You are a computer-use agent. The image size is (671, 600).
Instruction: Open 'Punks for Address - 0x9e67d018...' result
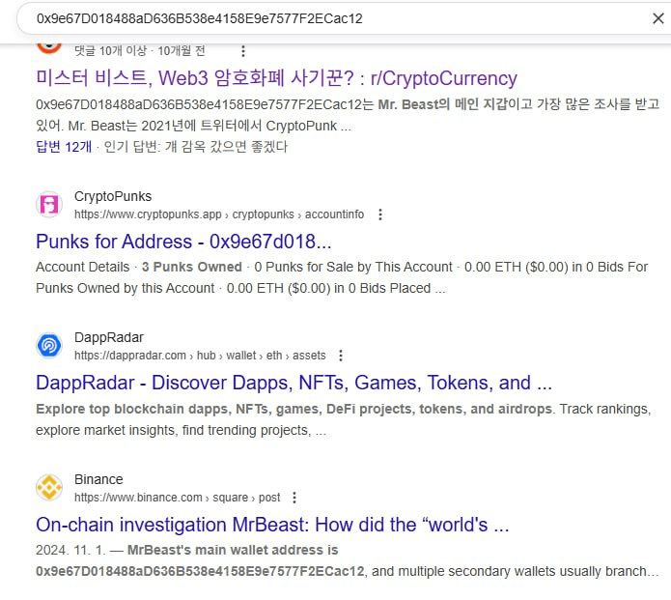[x=183, y=242]
